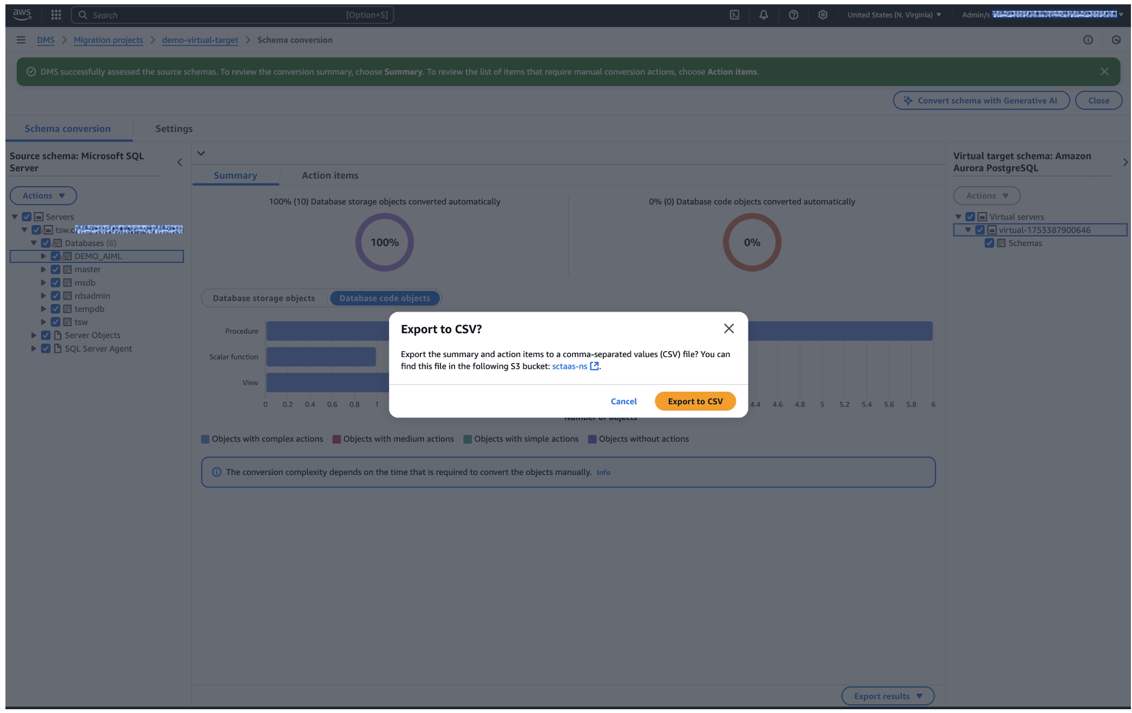Open console settings gear icon

pos(823,15)
